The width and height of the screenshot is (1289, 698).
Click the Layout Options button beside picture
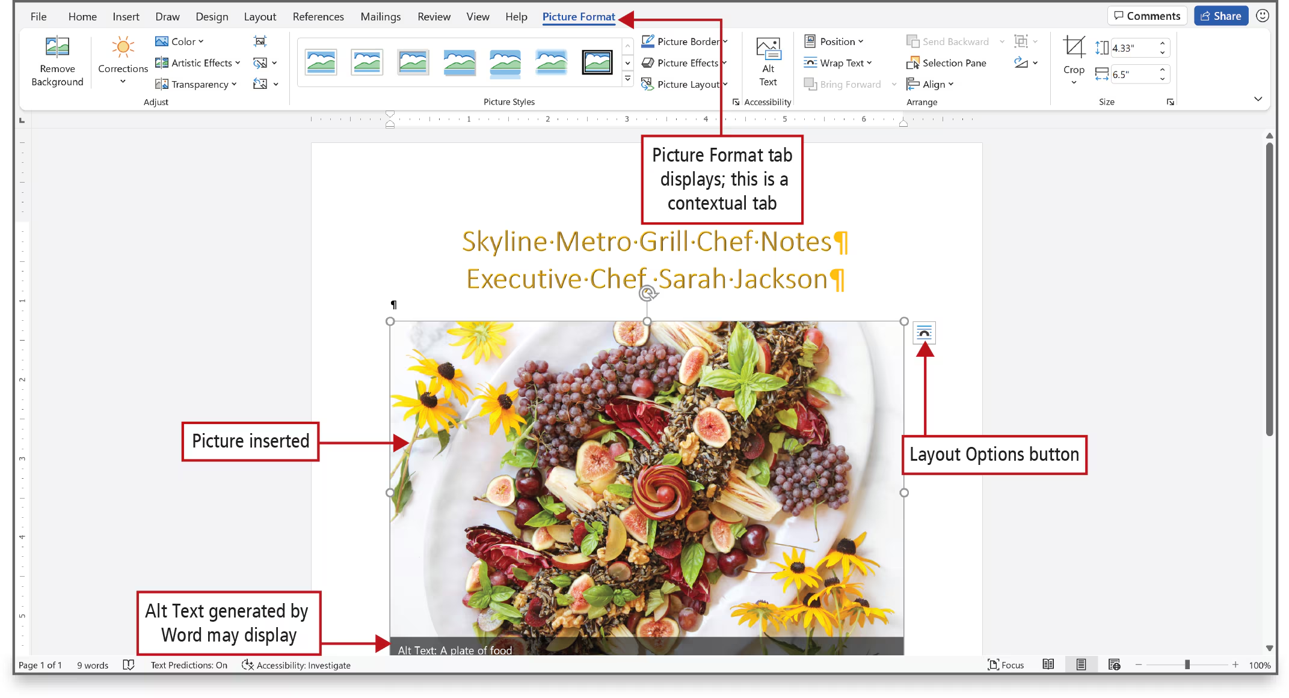pos(924,333)
